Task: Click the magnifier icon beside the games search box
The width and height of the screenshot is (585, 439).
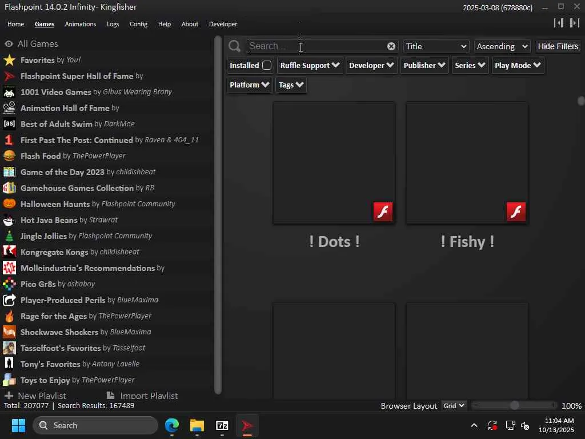Action: pos(235,46)
